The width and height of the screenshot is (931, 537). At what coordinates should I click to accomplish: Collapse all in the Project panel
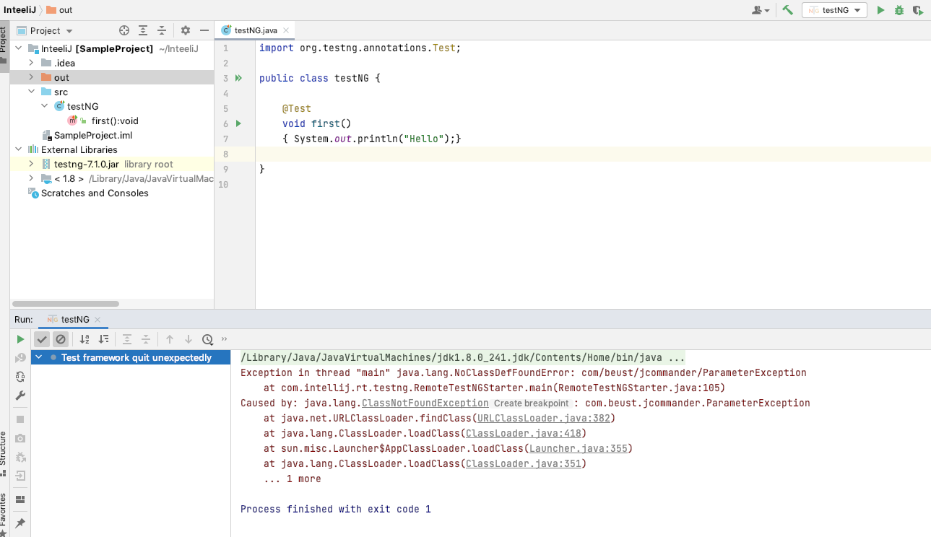[162, 30]
